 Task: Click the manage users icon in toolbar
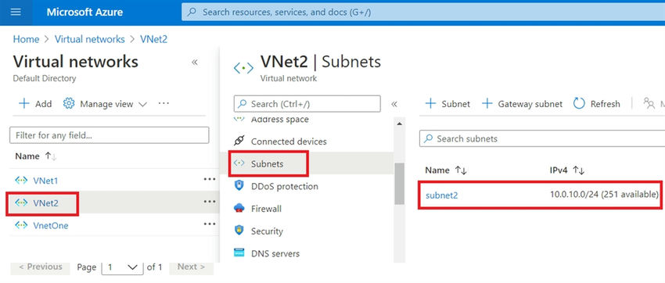[x=649, y=104]
